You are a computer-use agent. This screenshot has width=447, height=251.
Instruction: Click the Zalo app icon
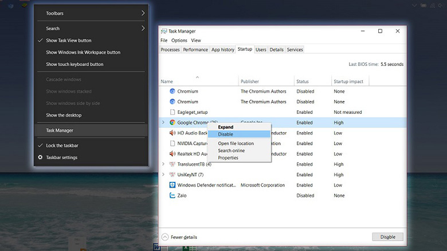[x=172, y=196]
